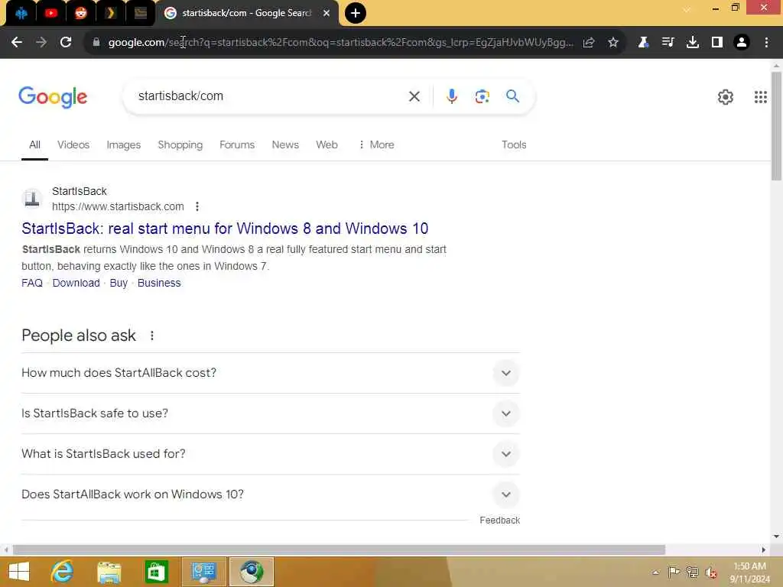Switch to Shopping results tab

click(180, 144)
